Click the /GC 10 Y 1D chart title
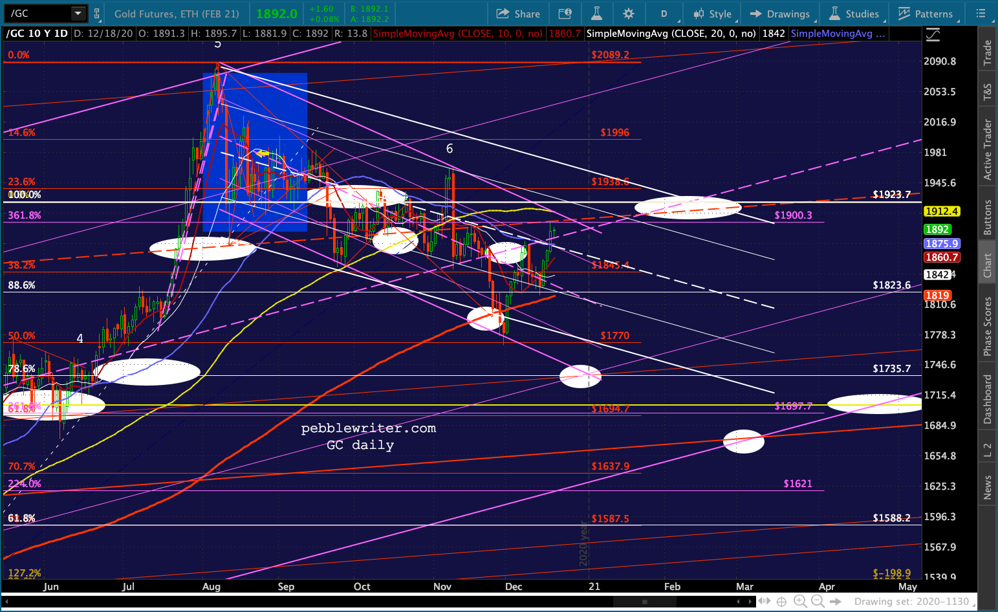The image size is (998, 612). (x=36, y=34)
